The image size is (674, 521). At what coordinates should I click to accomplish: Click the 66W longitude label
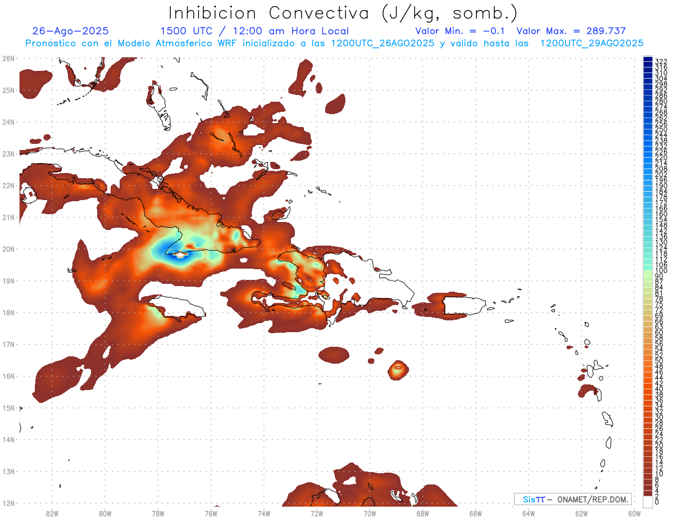click(476, 513)
